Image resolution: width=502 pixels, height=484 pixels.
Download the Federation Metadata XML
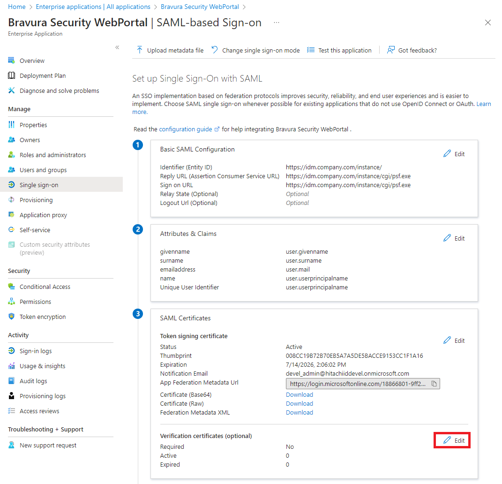tap(299, 412)
